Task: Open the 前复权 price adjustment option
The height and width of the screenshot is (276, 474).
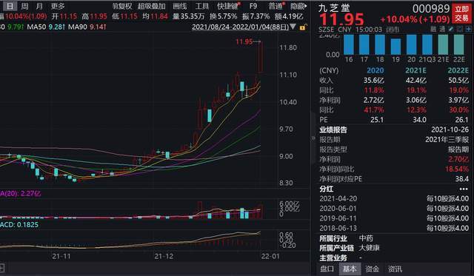Action: click(x=122, y=6)
